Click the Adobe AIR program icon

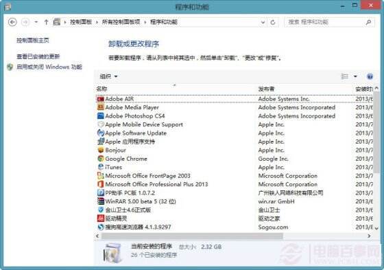coord(100,99)
